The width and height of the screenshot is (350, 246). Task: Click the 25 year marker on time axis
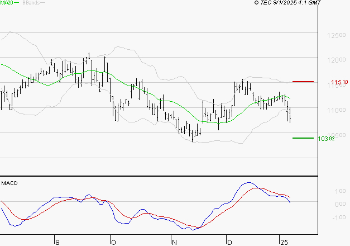click(284, 243)
